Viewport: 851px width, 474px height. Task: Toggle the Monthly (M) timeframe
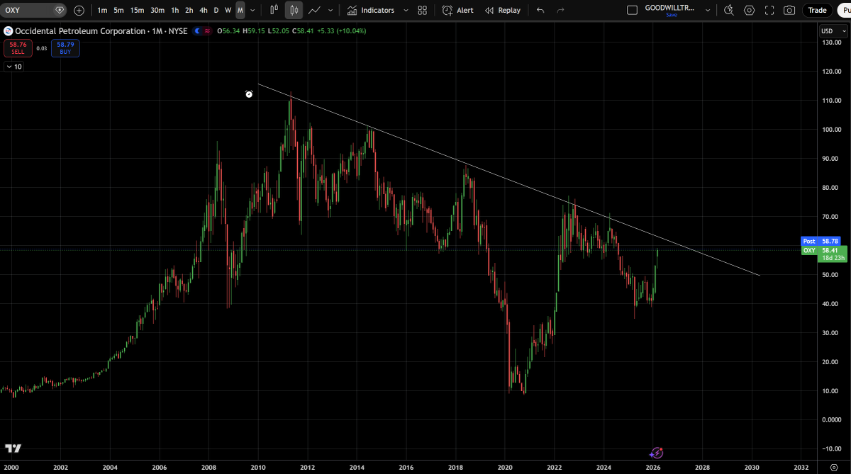click(x=240, y=11)
